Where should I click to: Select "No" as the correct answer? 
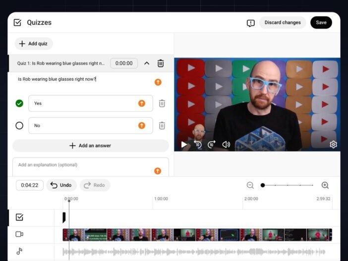click(19, 126)
